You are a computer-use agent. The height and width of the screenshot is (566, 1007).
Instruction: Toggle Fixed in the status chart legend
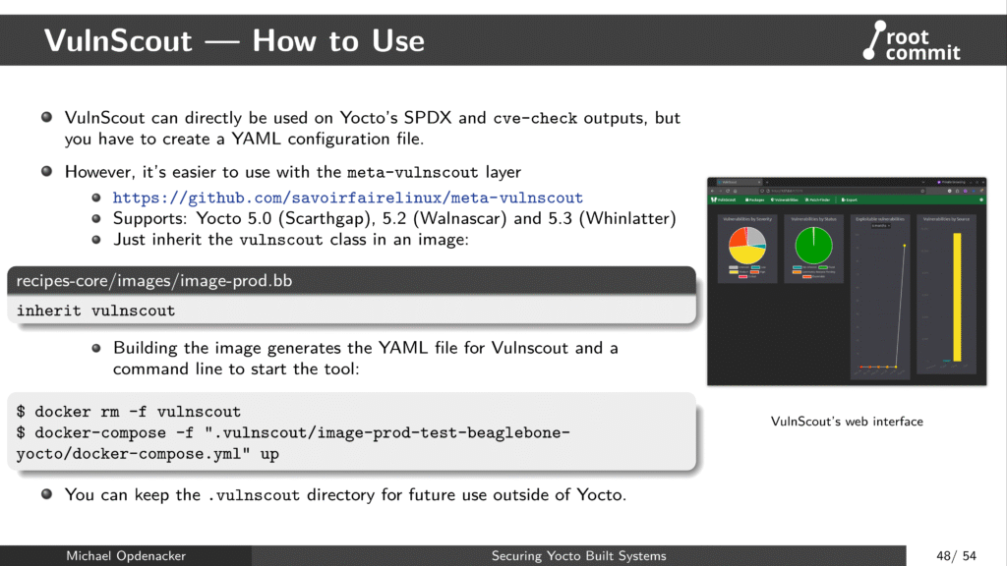[823, 267]
